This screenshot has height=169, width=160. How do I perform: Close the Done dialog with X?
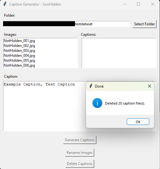(150, 86)
